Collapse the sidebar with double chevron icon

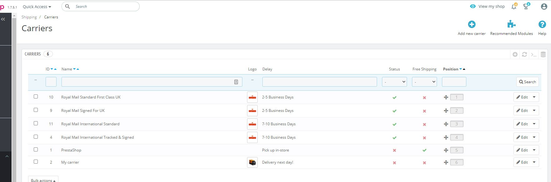(3, 19)
